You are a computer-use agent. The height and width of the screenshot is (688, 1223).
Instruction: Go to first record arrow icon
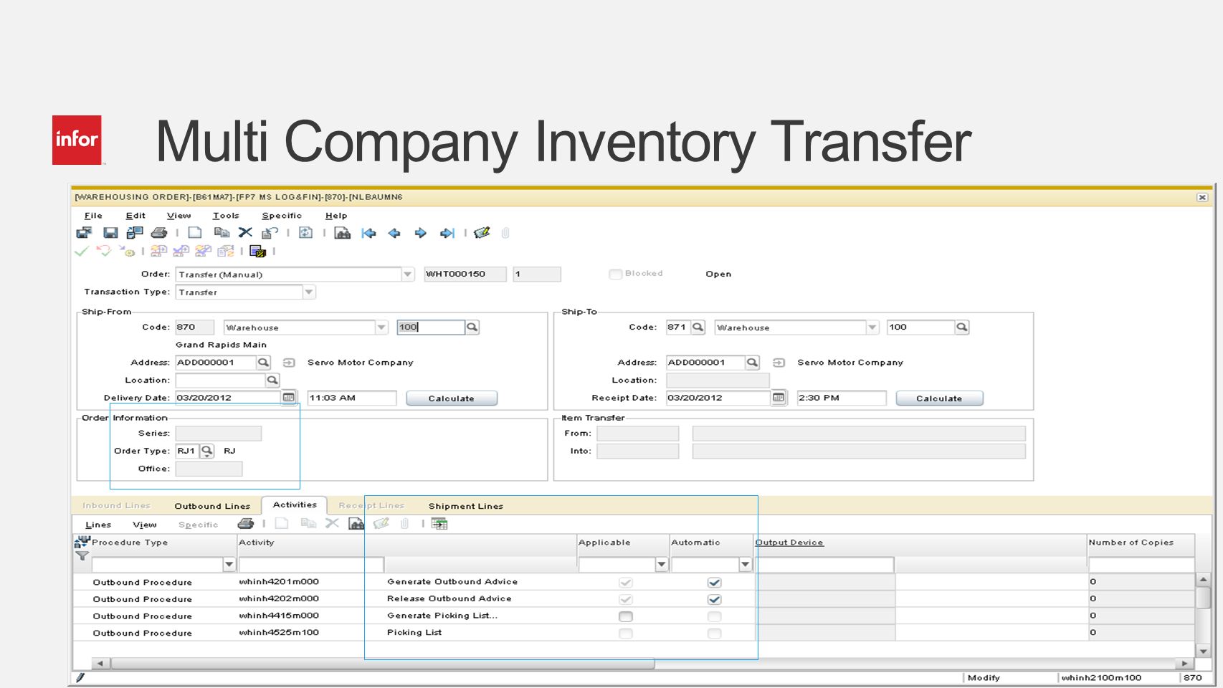point(368,233)
